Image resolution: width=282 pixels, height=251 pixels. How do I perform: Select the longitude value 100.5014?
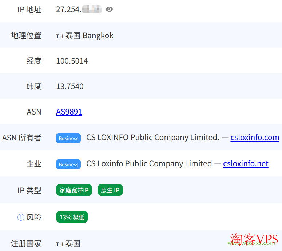tap(72, 61)
